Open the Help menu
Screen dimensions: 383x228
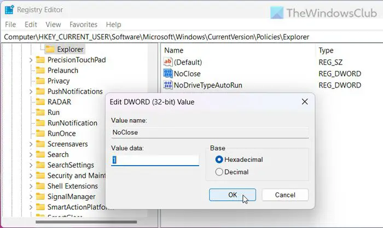pyautogui.click(x=113, y=25)
